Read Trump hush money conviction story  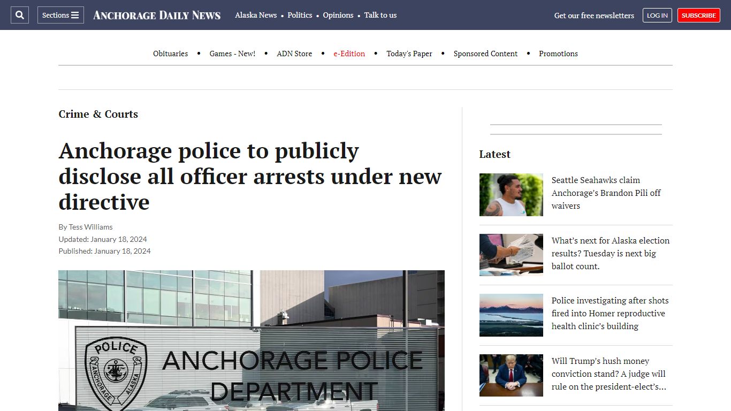point(609,374)
